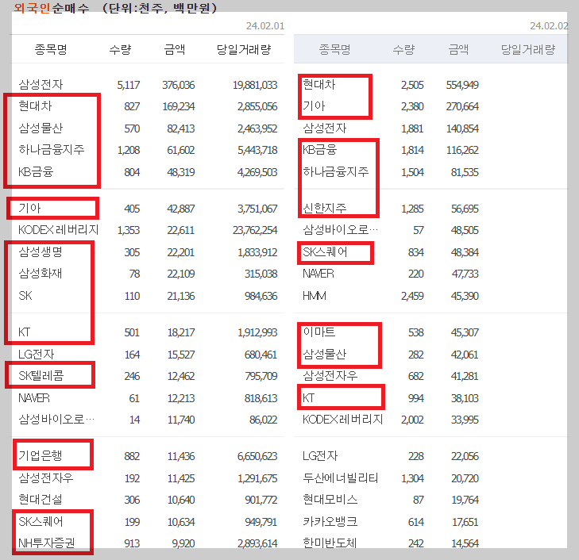Click 삼성바이오로… with amount 48,505
Image resolution: width=579 pixels, height=560 pixels.
[x=341, y=230]
